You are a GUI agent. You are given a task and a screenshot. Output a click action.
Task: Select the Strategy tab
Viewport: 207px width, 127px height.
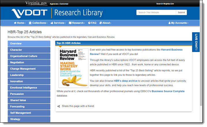[x=29, y=119]
